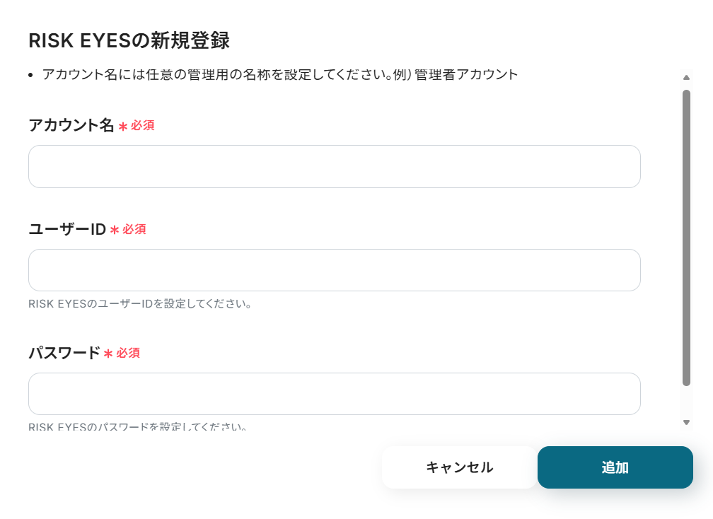This screenshot has width=713, height=519.
Task: Click the 必須 marker next to パスワード
Action: pyautogui.click(x=129, y=353)
